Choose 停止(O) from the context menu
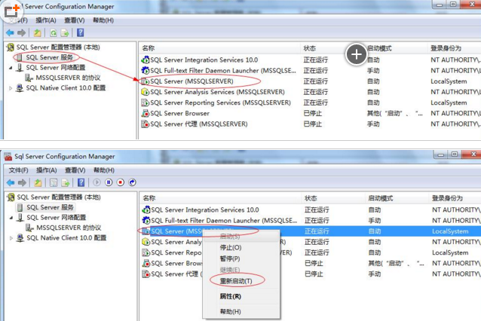 [231, 247]
